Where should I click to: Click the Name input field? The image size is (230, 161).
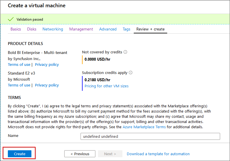pyautogui.click(x=150, y=136)
